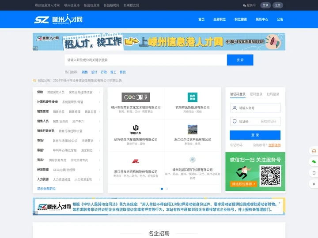Image resolution: width=318 pixels, height=238 pixels.
Task: Expand the 经营管理 category arrow
Action: click(99, 170)
